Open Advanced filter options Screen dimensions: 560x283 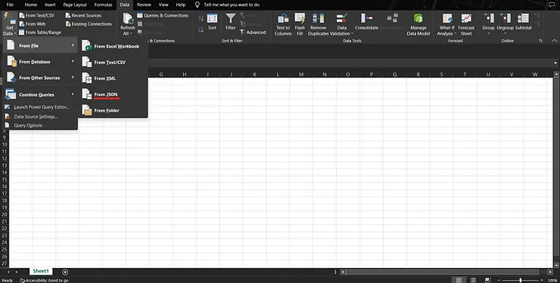tap(253, 32)
